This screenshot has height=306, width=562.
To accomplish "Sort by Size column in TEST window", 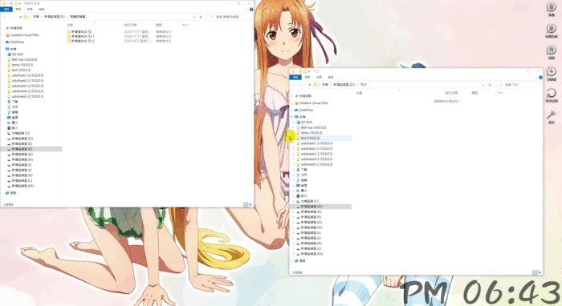I will 501,93.
